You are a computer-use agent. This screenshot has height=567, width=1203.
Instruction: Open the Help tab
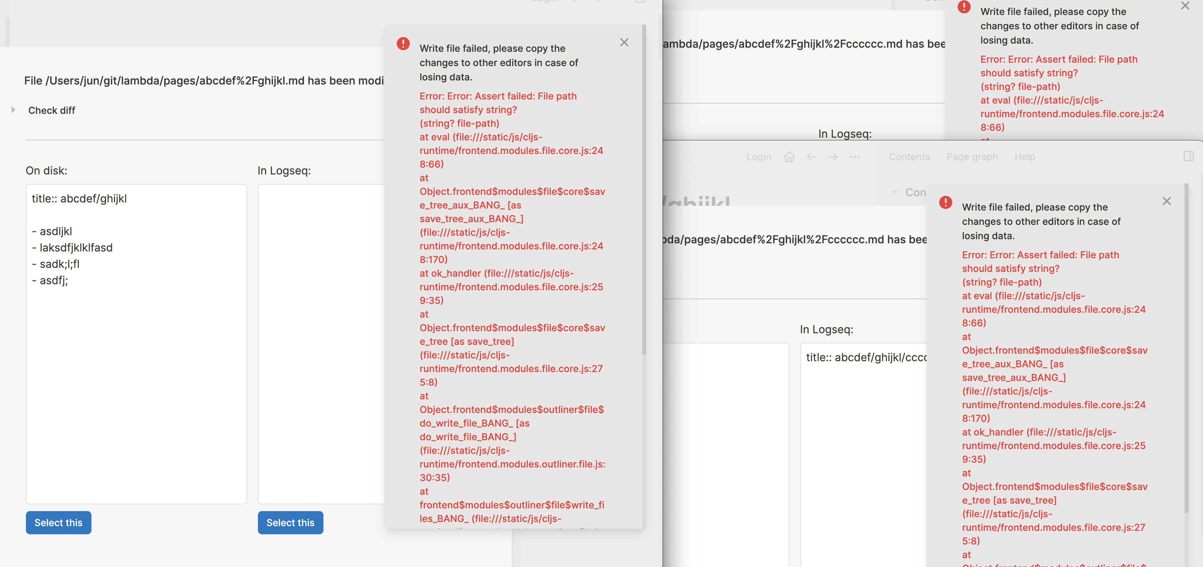coord(1025,157)
